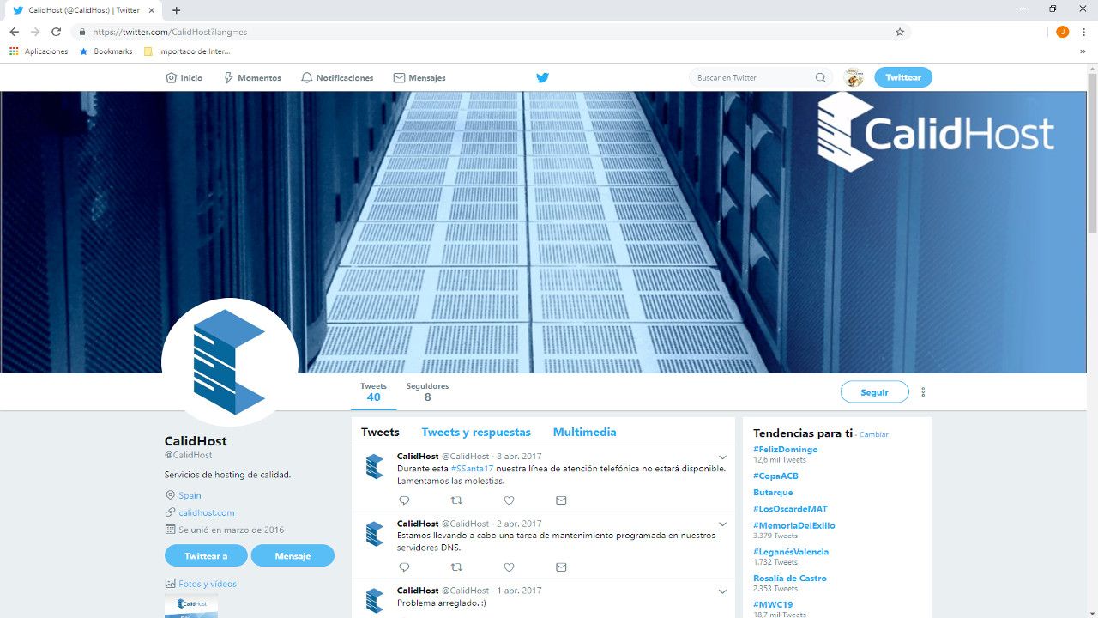1098x618 pixels.
Task: Open the Bookmarks bar folder
Action: point(106,51)
